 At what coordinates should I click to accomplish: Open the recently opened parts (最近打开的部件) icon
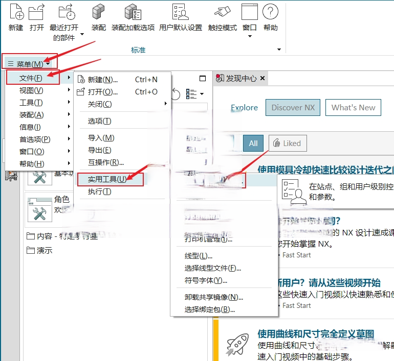[x=67, y=12]
